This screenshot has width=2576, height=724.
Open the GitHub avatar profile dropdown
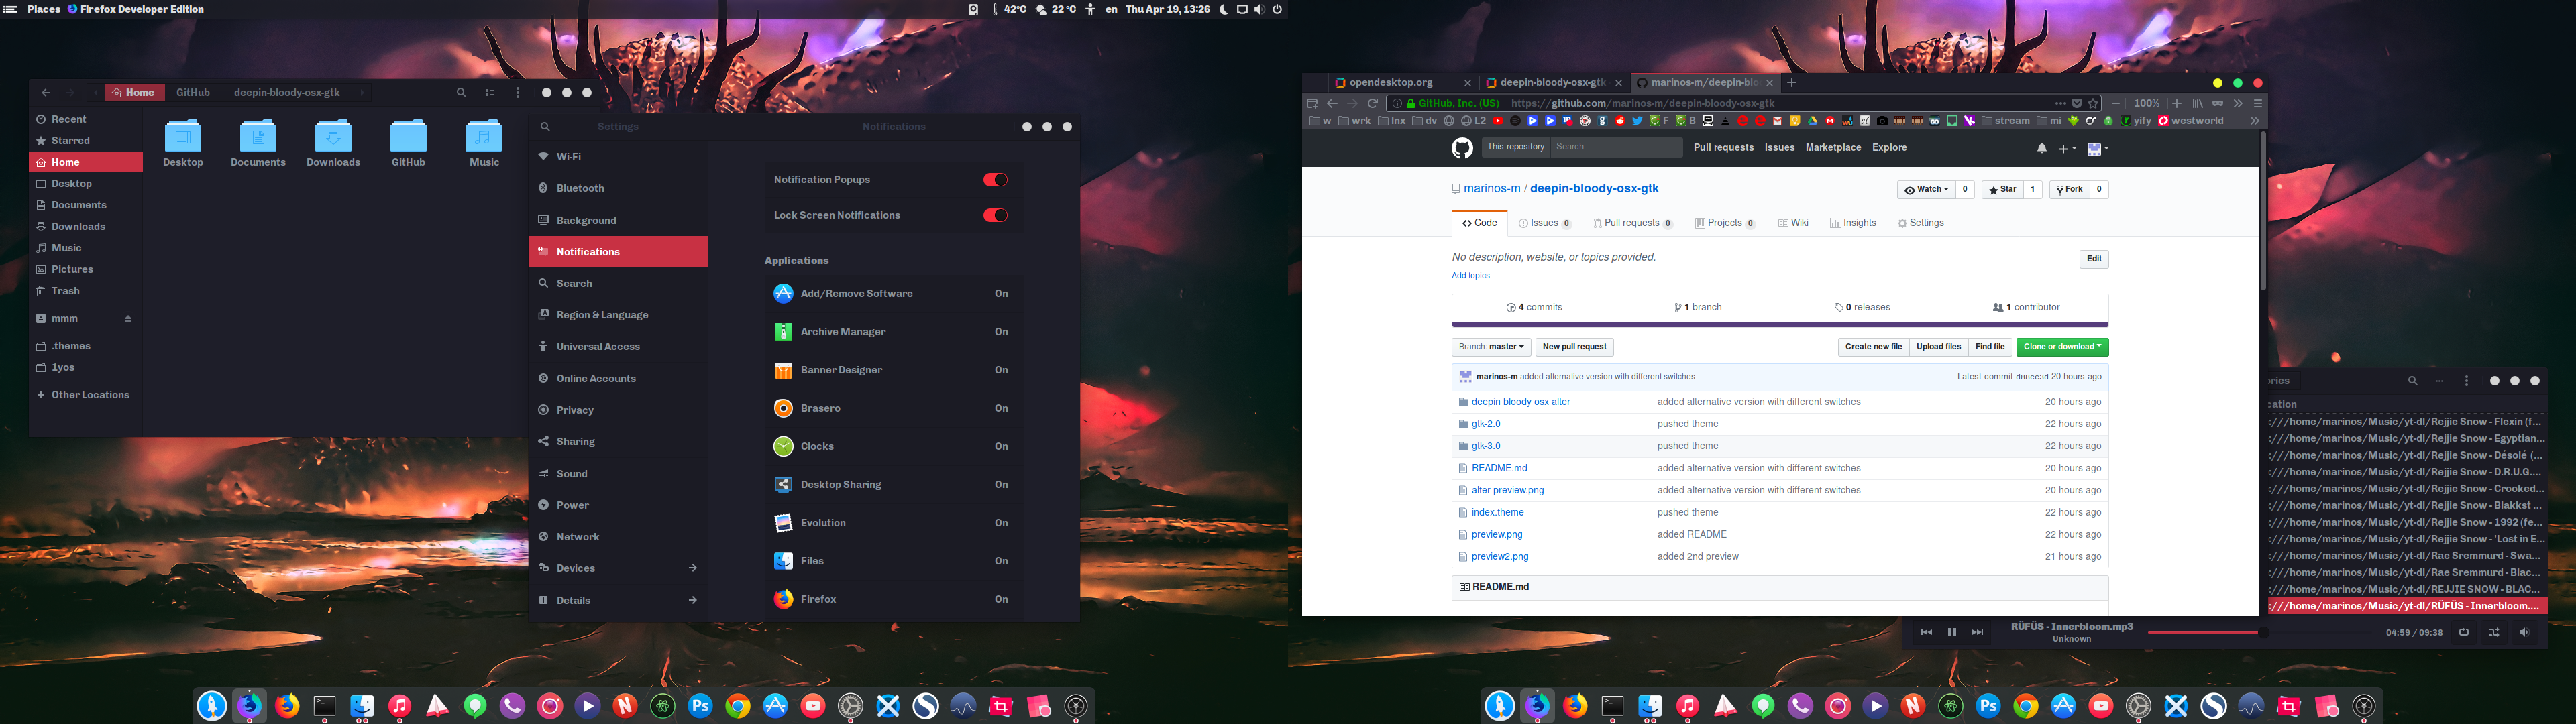(2098, 149)
